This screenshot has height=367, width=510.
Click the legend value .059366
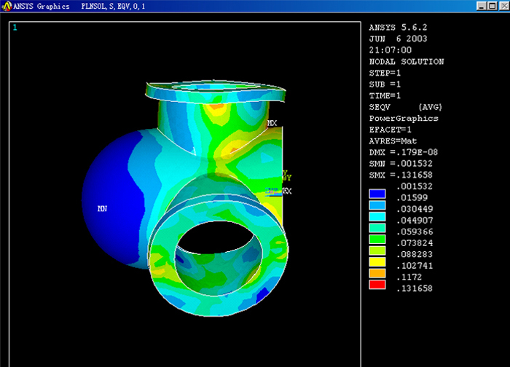(415, 232)
